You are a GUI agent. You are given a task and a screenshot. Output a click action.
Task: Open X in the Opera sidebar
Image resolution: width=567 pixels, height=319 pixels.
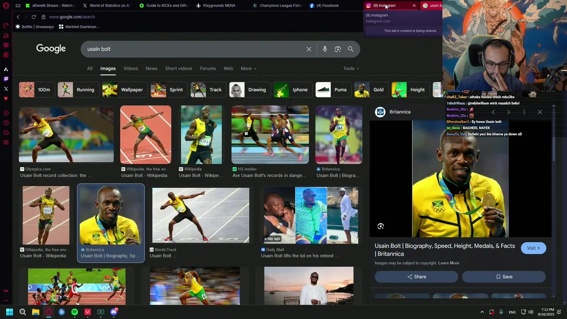6,89
